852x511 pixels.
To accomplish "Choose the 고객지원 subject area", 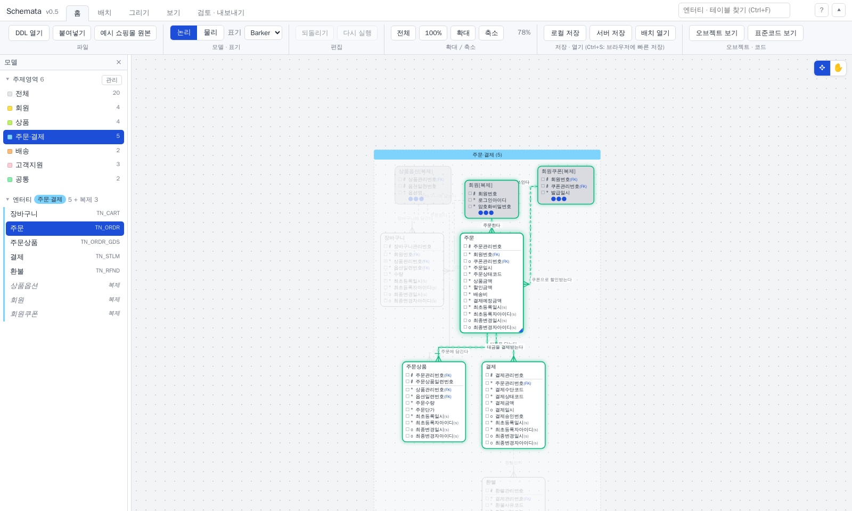I will click(x=64, y=166).
